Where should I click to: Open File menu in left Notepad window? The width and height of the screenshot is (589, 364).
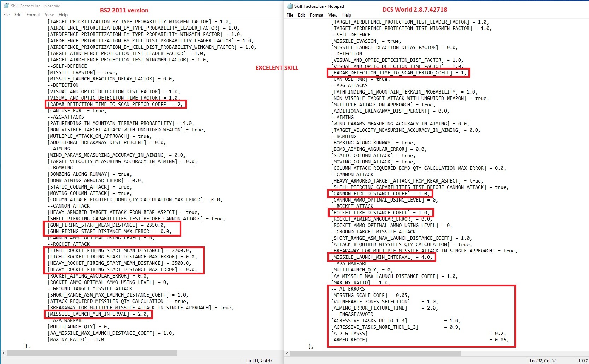[x=6, y=15]
